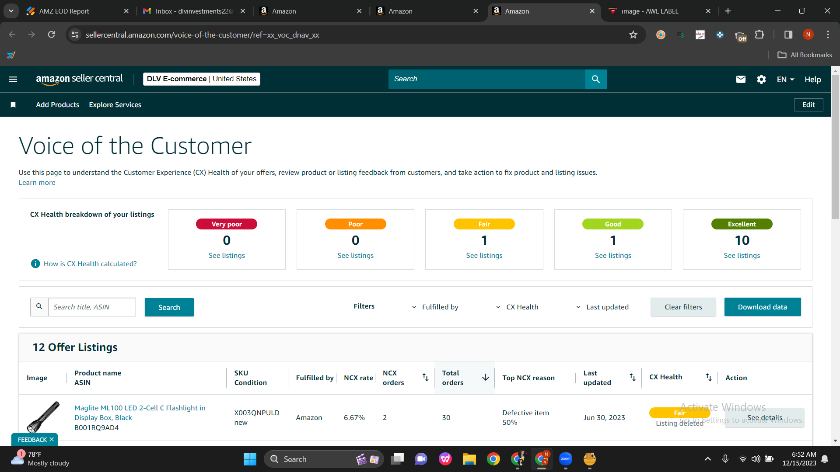The image size is (840, 472).
Task: Close the FEEDBACK widget
Action: pos(52,440)
